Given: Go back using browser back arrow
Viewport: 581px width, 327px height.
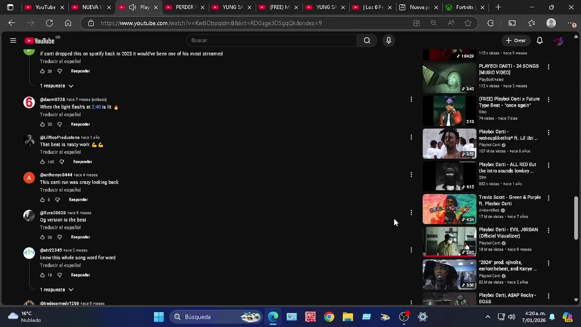Looking at the screenshot, I should click(x=12, y=23).
